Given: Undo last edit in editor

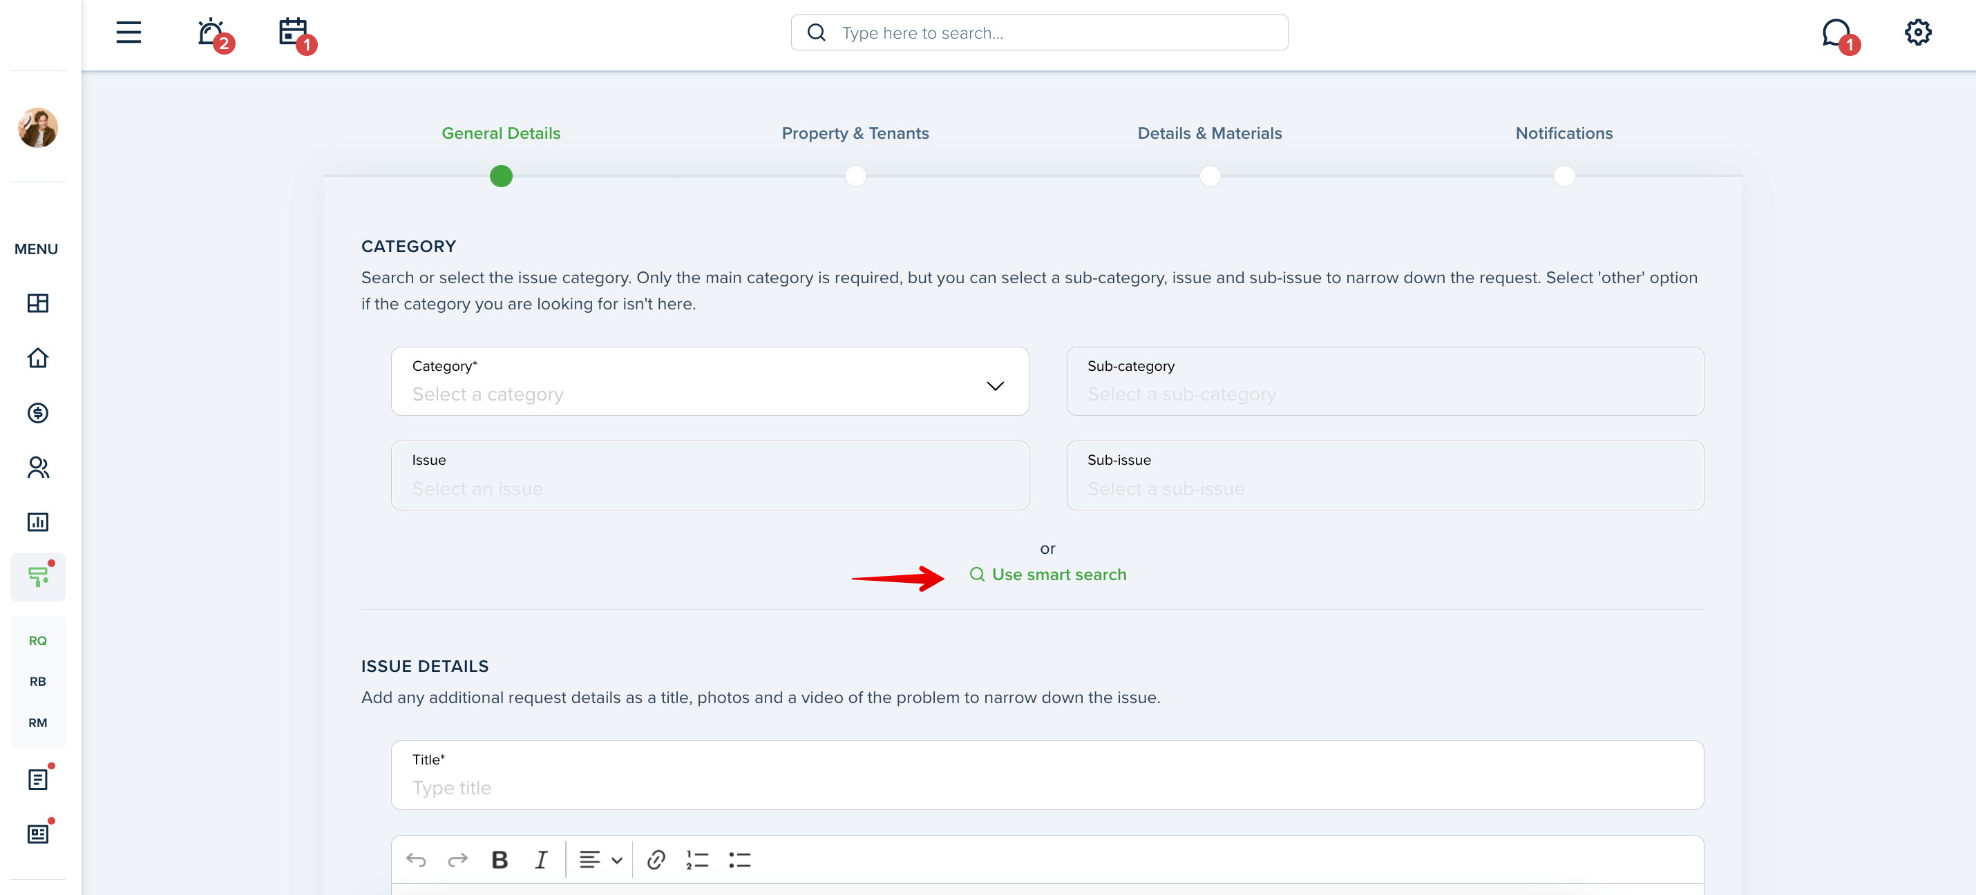Looking at the screenshot, I should tap(416, 860).
